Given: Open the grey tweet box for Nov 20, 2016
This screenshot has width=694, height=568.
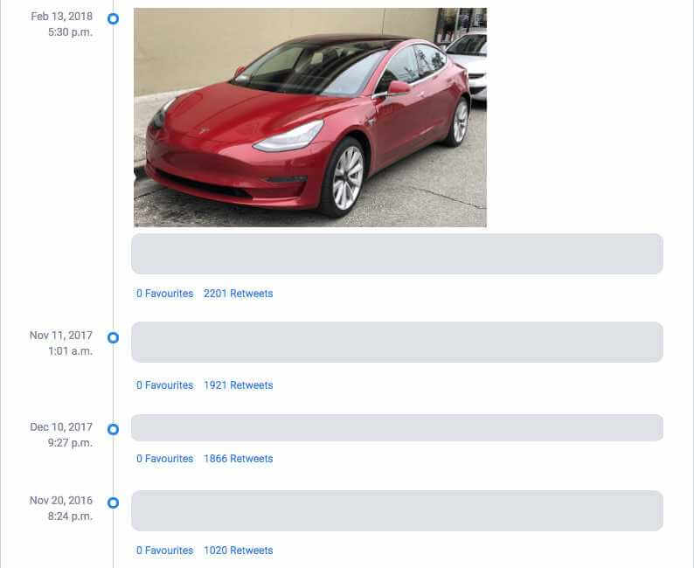Looking at the screenshot, I should click(x=397, y=510).
